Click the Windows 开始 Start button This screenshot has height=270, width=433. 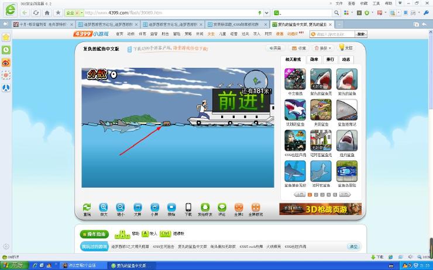click(x=15, y=265)
